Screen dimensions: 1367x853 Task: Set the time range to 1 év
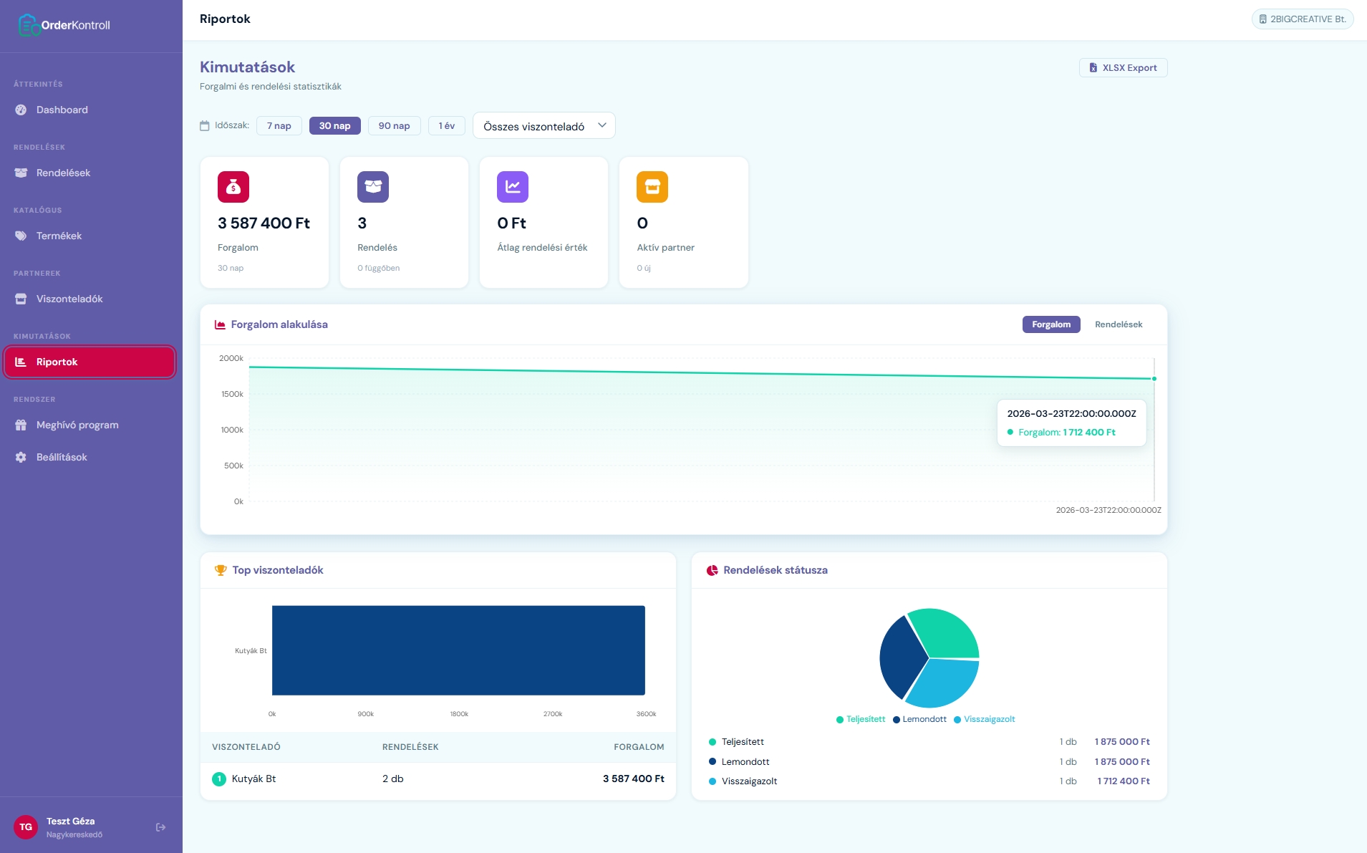(x=446, y=125)
